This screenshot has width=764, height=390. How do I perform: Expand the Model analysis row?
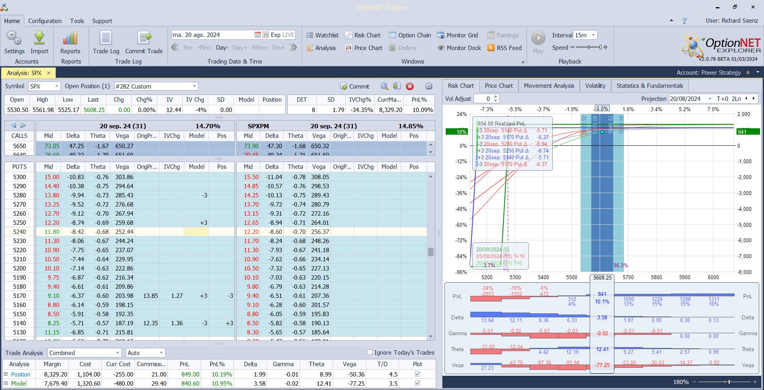(x=6, y=383)
